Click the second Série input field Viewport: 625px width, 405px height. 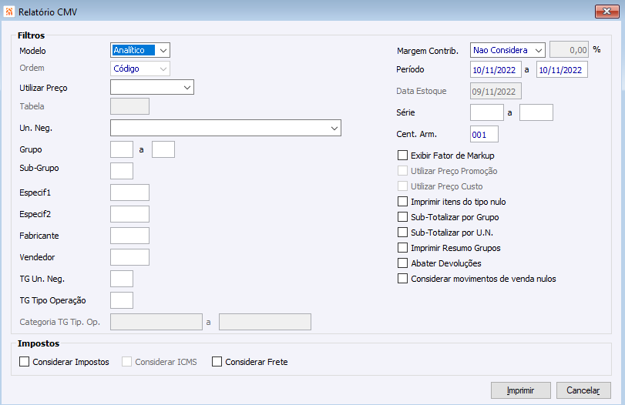click(x=536, y=112)
